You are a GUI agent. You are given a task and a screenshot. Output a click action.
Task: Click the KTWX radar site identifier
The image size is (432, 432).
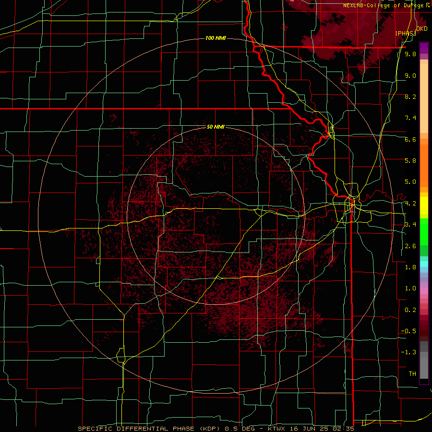coord(277,429)
